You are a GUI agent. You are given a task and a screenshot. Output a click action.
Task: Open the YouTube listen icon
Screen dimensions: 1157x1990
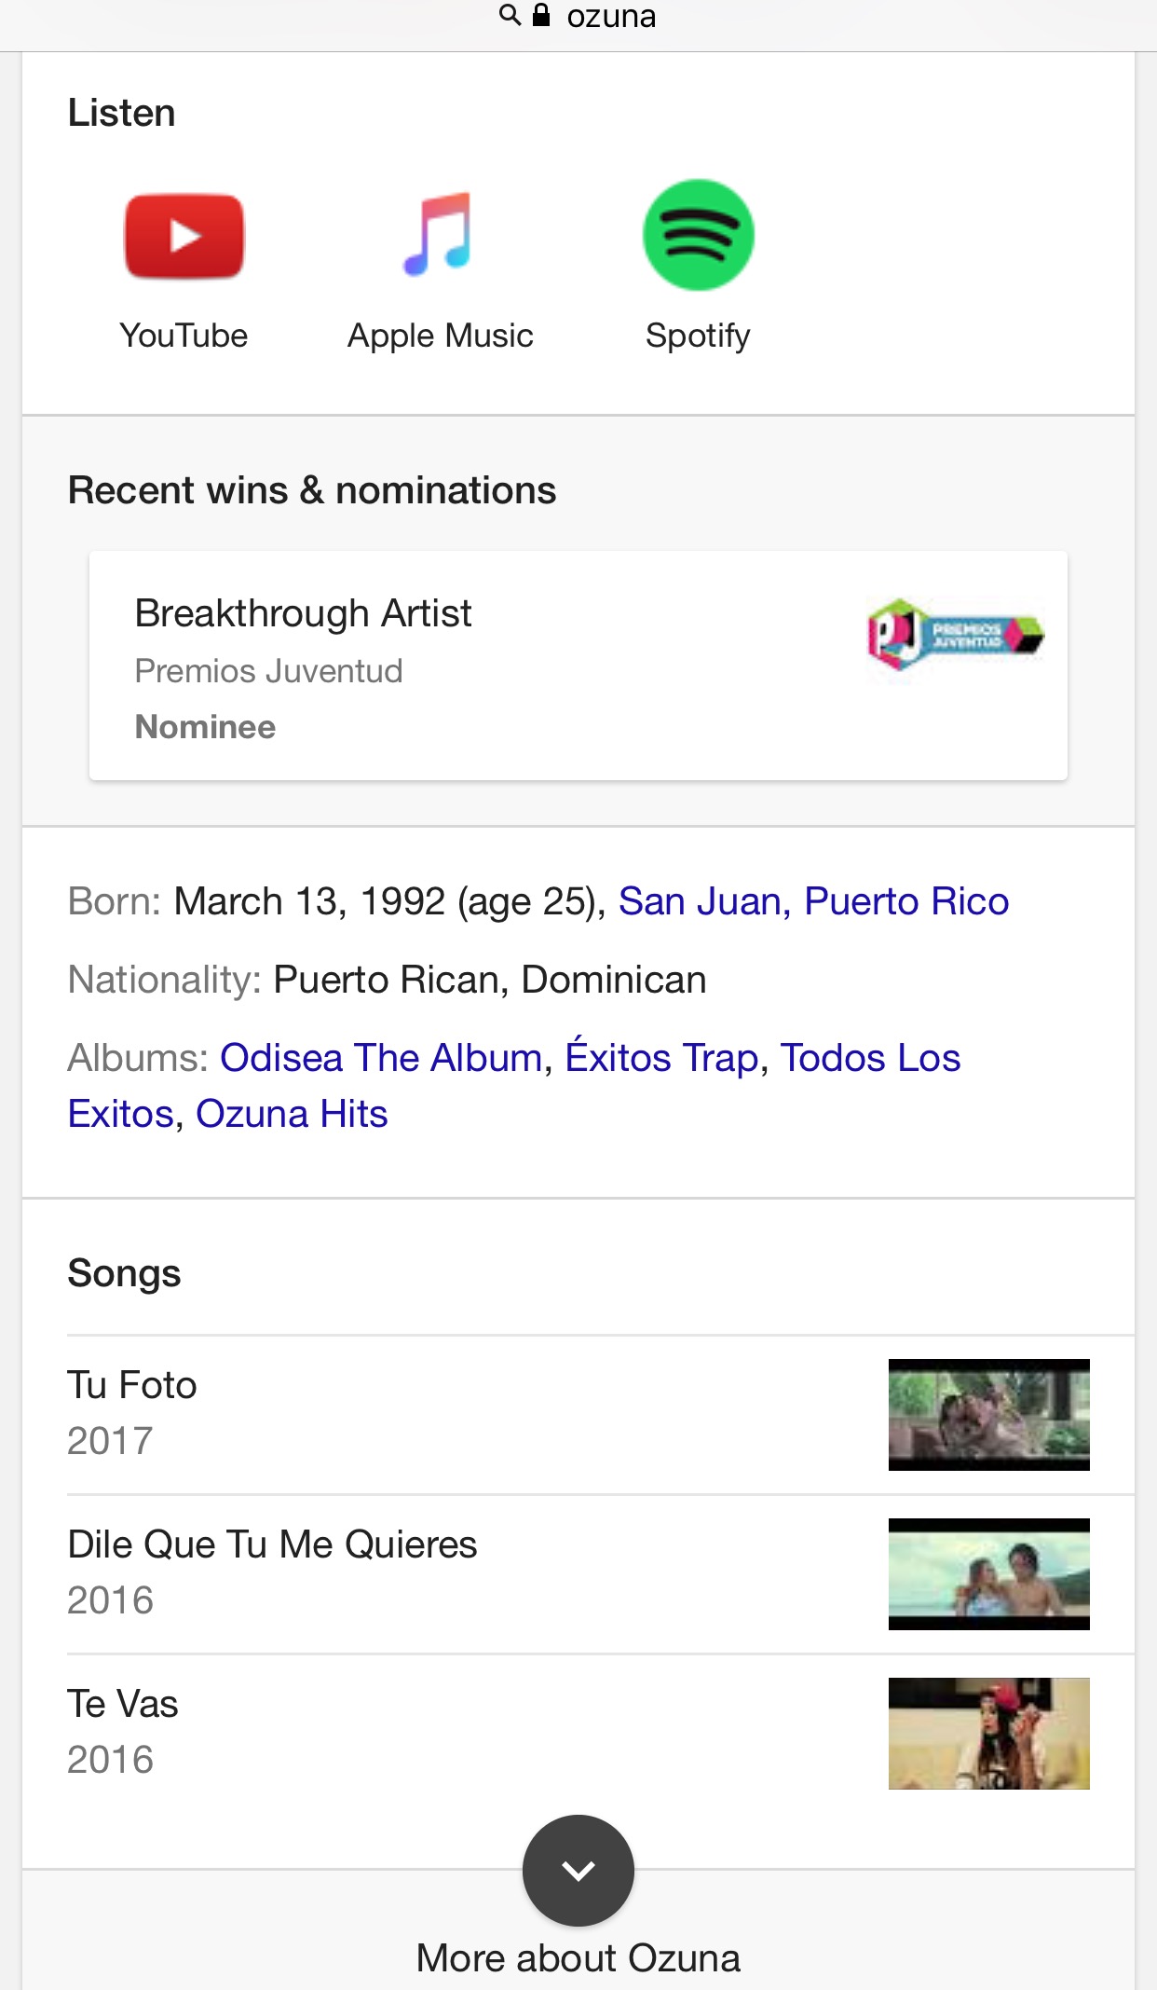pos(184,237)
